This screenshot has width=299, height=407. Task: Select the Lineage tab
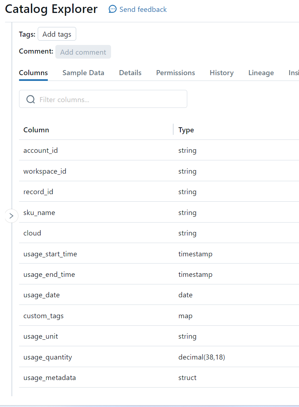coord(261,73)
